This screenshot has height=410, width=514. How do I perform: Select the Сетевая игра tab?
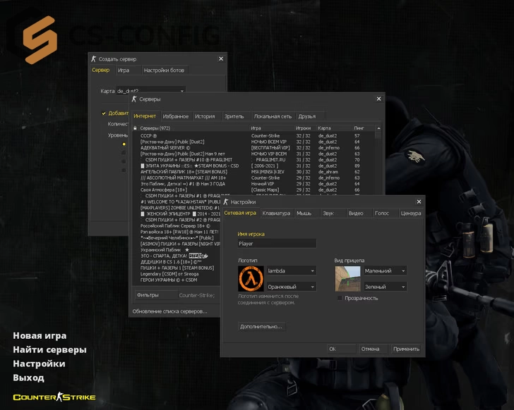240,213
